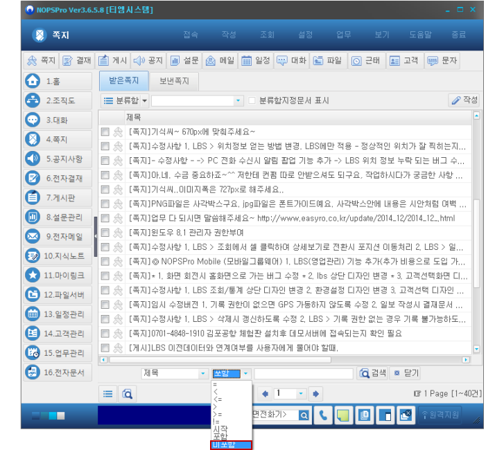Screen dimensions: 504x450
Task: Check the row 'PNG파일은 사각박스구요'
Action: point(105,204)
